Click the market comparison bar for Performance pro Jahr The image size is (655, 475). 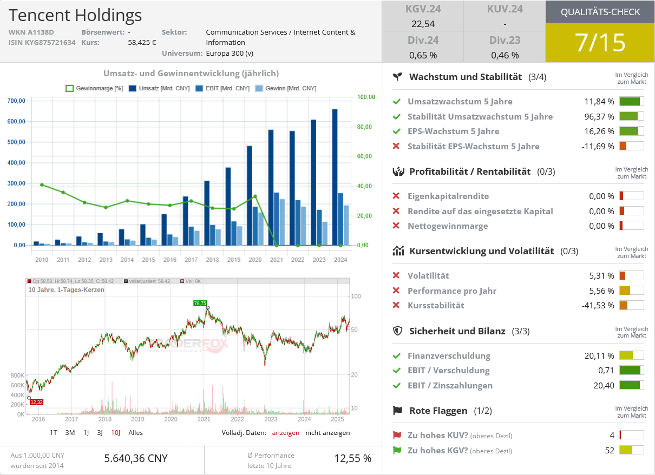[632, 291]
